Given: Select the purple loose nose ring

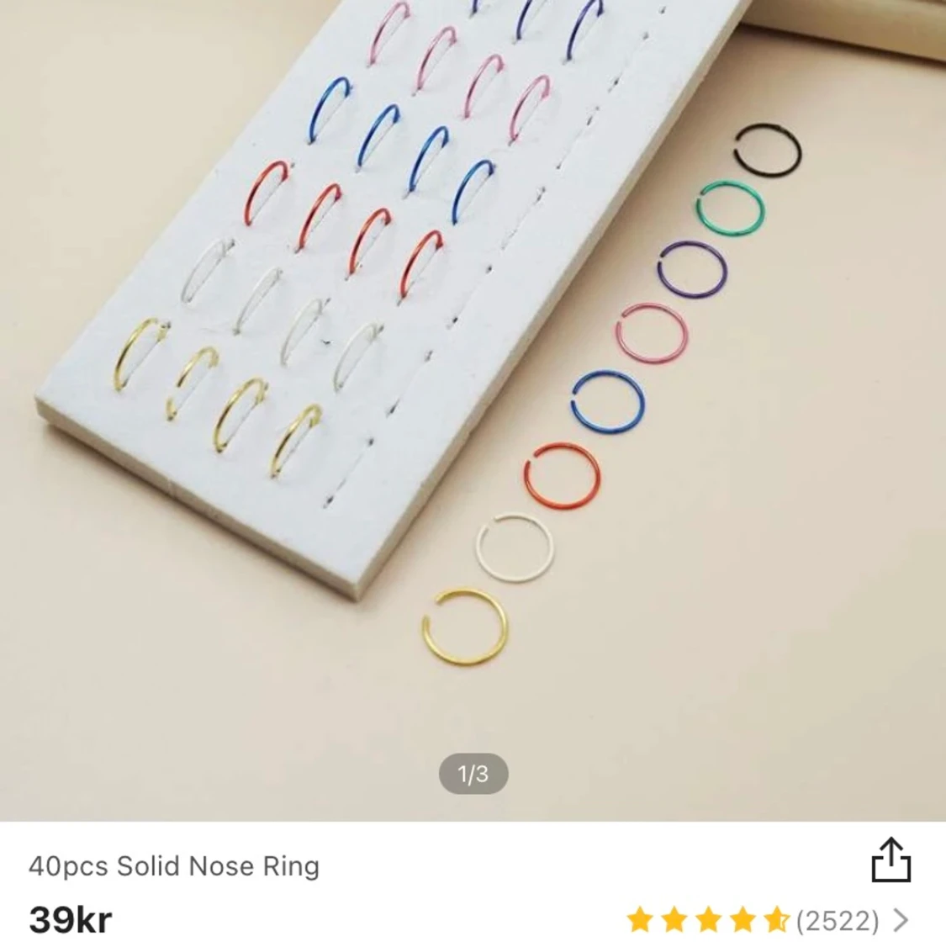Looking at the screenshot, I should click(x=692, y=271).
